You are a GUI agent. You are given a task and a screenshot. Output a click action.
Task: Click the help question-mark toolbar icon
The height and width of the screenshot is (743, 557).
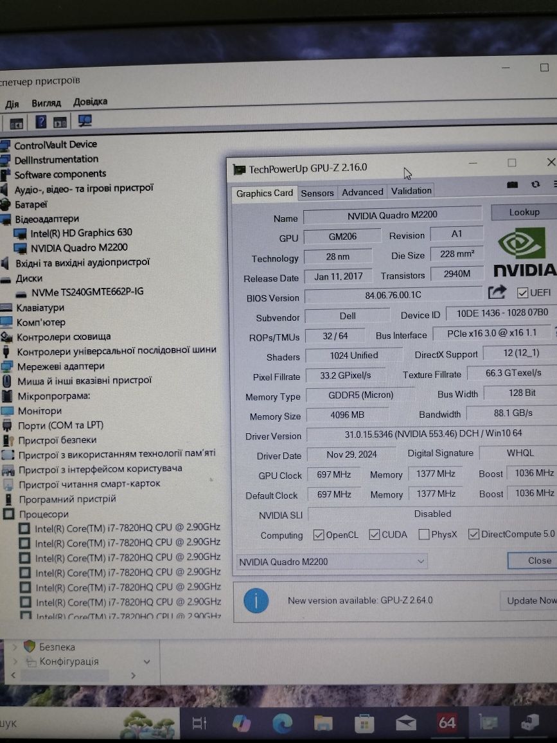(40, 121)
